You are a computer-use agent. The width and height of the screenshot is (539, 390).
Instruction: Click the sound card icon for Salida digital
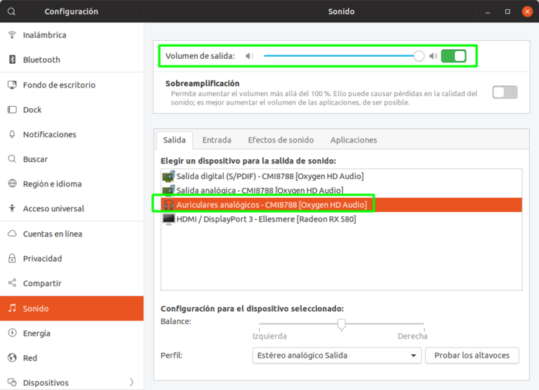tap(168, 176)
